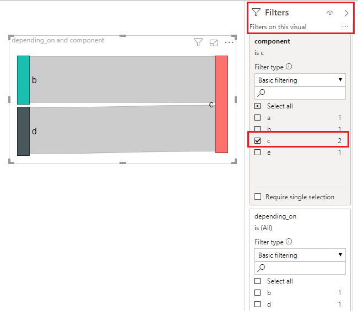Check value a in the component filter
Viewport: 358px width, 311px height.
pos(258,118)
